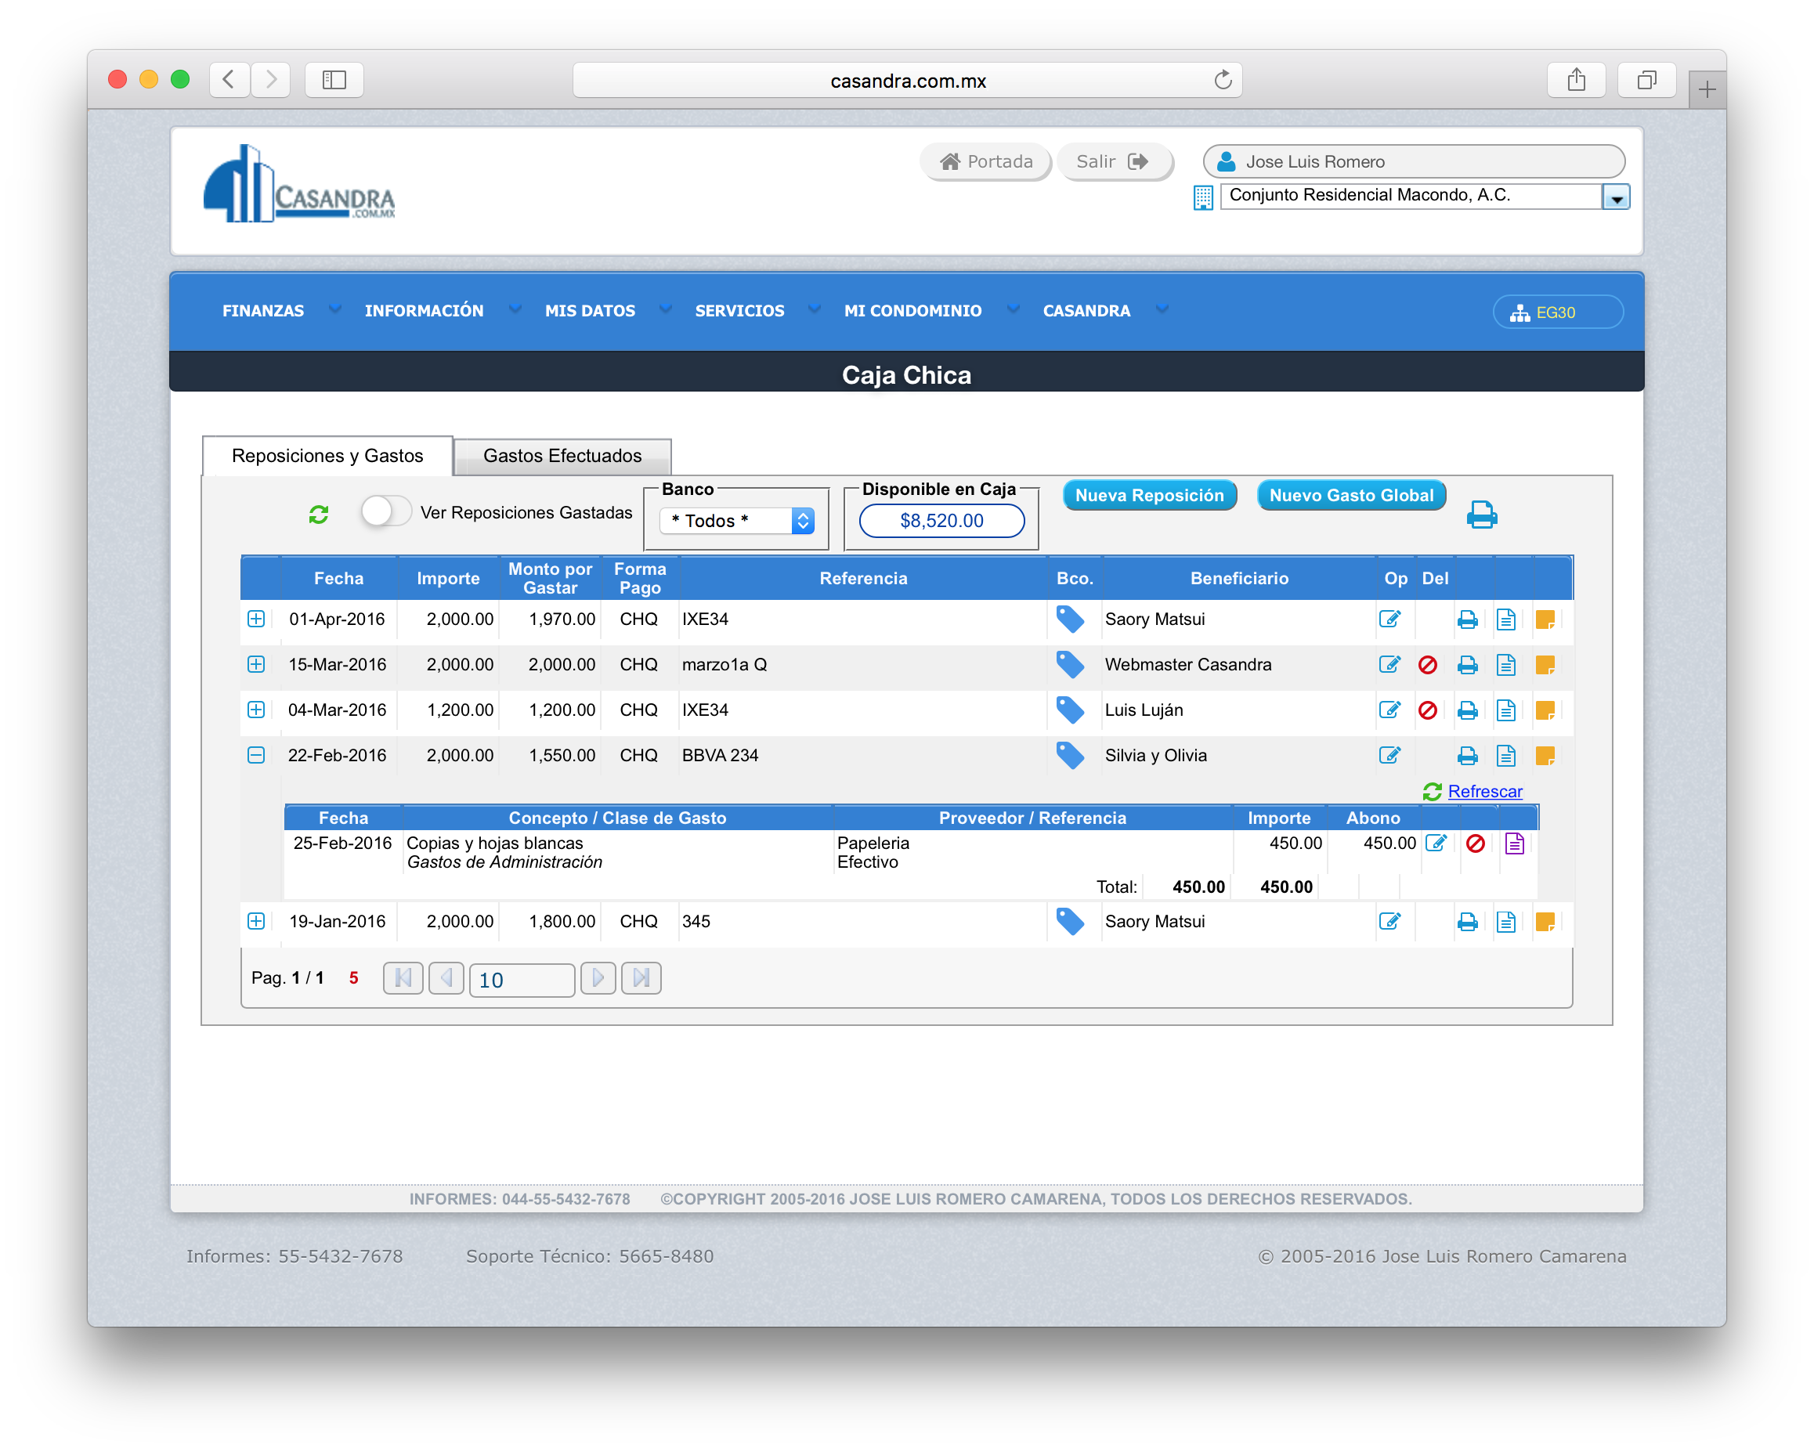Click the Disponible en Caja $8,520.00 amount
Screen dimensions: 1814x1452
tap(941, 521)
